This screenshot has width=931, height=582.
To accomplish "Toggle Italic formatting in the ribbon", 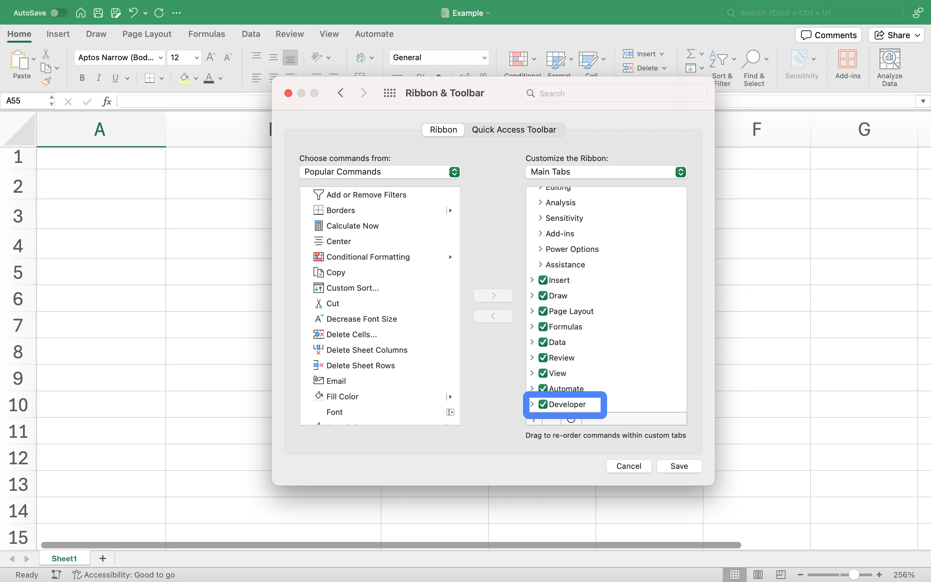I will click(99, 78).
